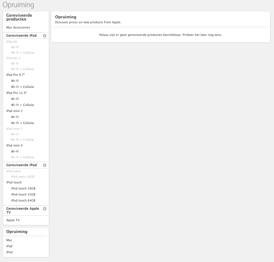The width and height of the screenshot is (274, 262).
Task: Choose Wi-Fi under iPad Pro 9.7"
Action: tap(15, 81)
